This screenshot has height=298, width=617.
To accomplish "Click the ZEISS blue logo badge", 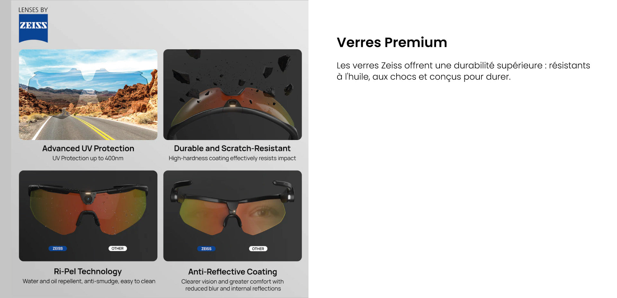I will point(33,28).
